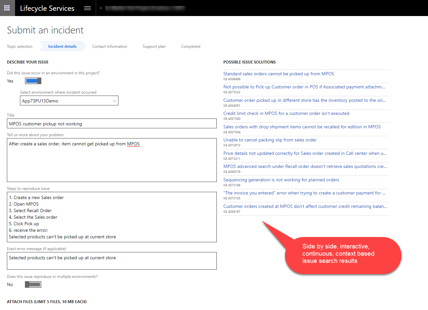428x310 pixels.
Task: Open the Support plan step
Action: (x=154, y=46)
